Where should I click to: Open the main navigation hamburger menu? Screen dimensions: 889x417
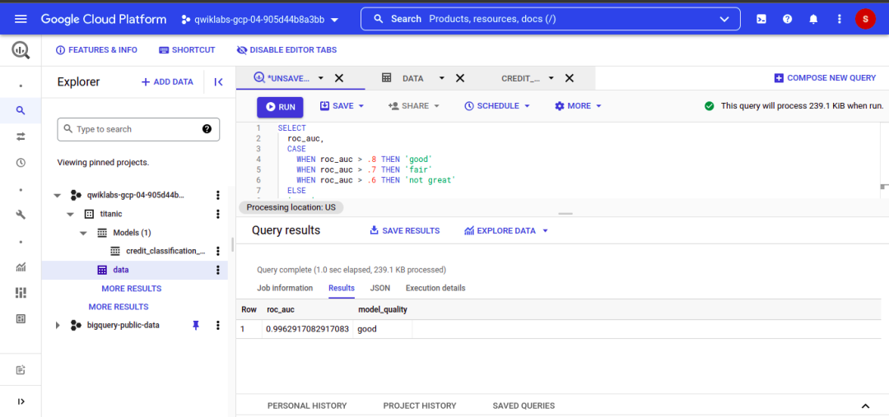(21, 19)
